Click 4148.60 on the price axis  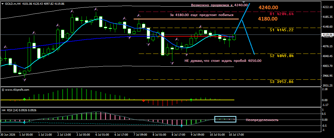tap(328, 27)
